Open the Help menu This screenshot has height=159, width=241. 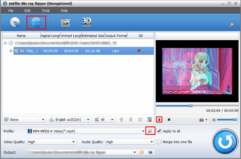tap(64, 10)
